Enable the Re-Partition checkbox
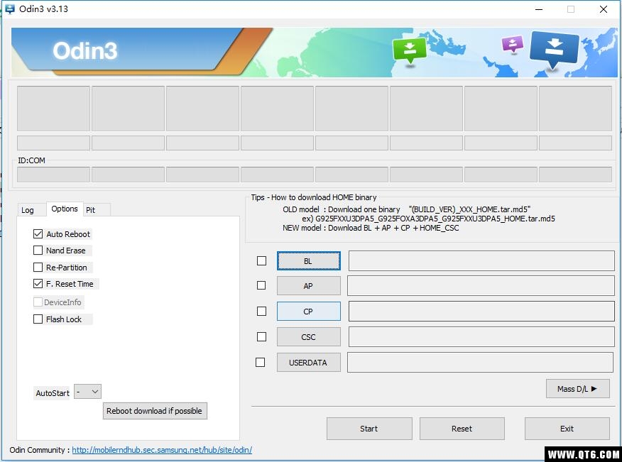The height and width of the screenshot is (462, 622). [38, 268]
